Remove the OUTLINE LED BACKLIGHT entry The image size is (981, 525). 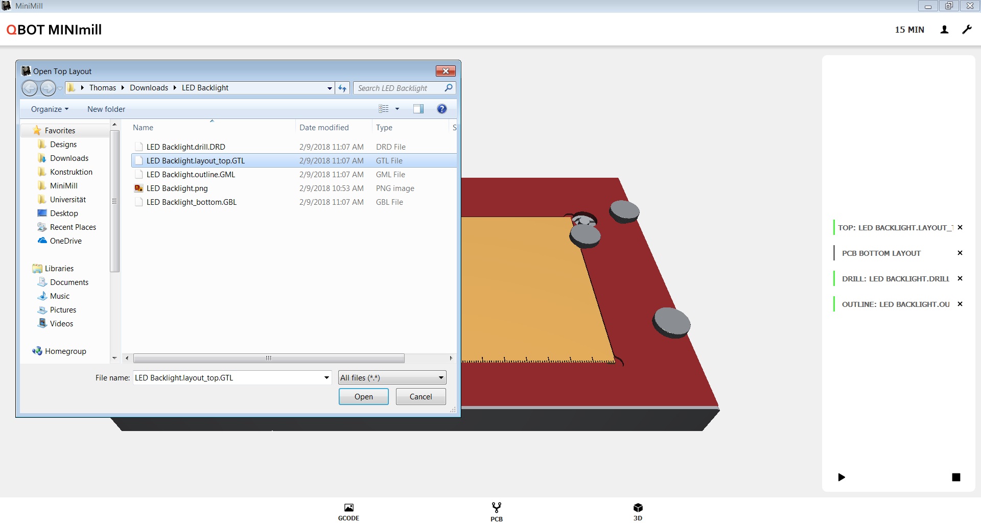(960, 304)
